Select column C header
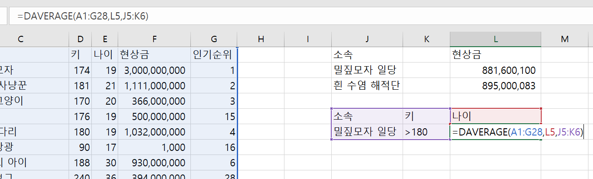Viewport: 593px width, 179px height. [x=34, y=39]
